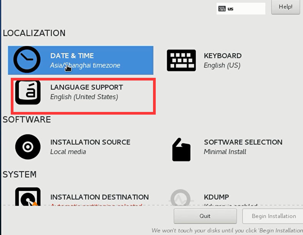This screenshot has width=303, height=235.
Task: Click the small keyboard layout icon at top
Action: click(222, 8)
